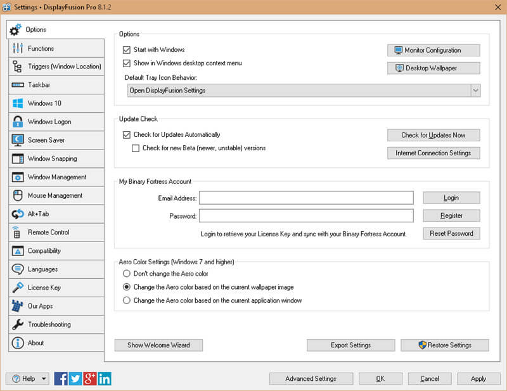Click the Windows Logon padlock icon
Image resolution: width=507 pixels, height=391 pixels.
18,122
